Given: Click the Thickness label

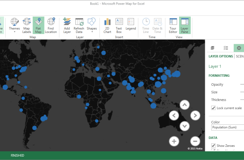Looking at the screenshot, I should [218, 100].
